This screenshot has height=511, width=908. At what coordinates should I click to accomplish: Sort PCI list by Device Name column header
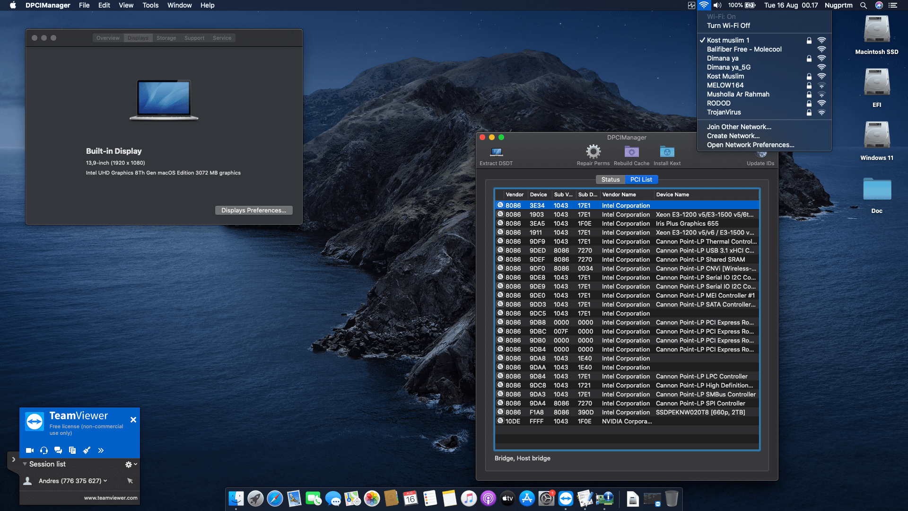[707, 194]
